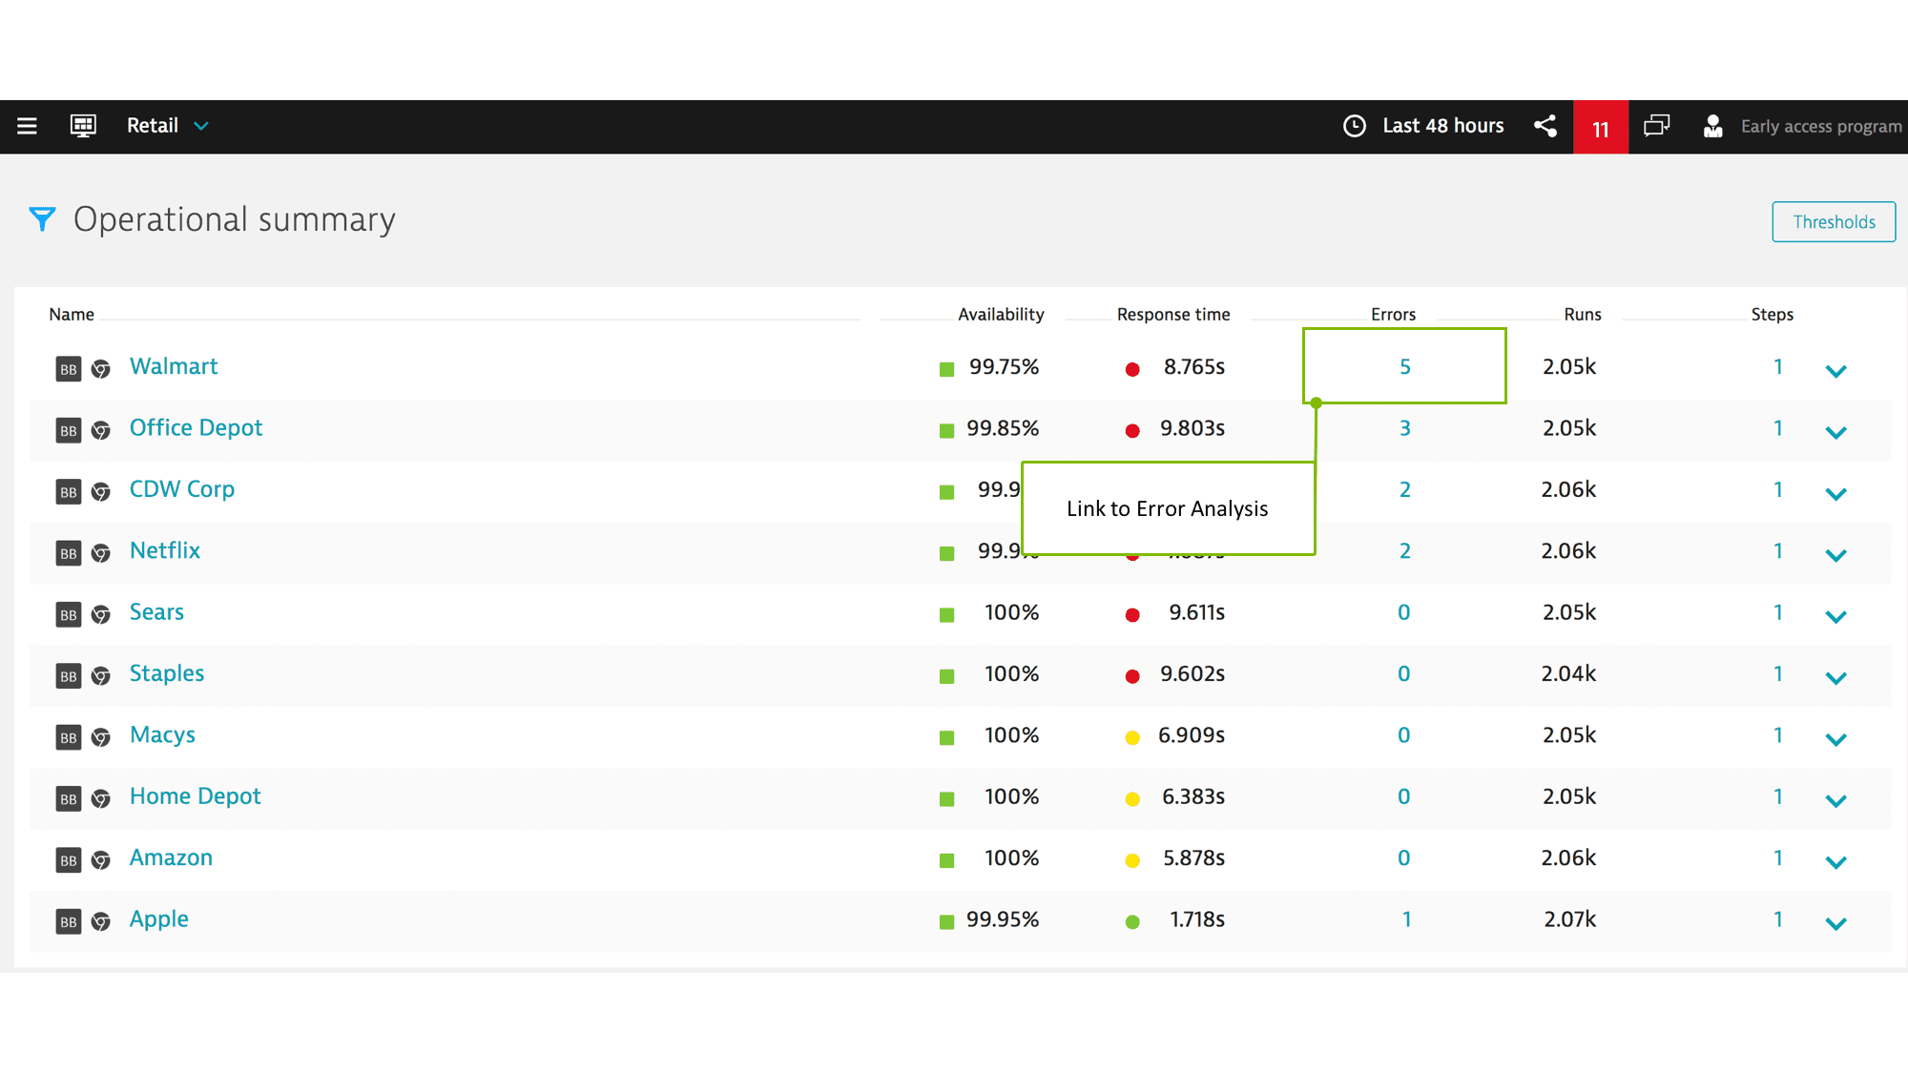Click Apple's green response time dot
Image resolution: width=1908 pixels, height=1073 pixels.
click(x=1132, y=922)
